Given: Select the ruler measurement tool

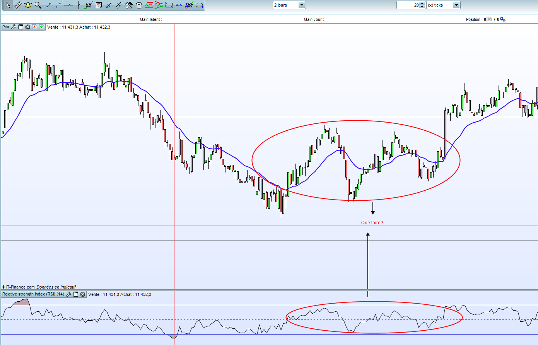Looking at the screenshot, I should [18, 5].
